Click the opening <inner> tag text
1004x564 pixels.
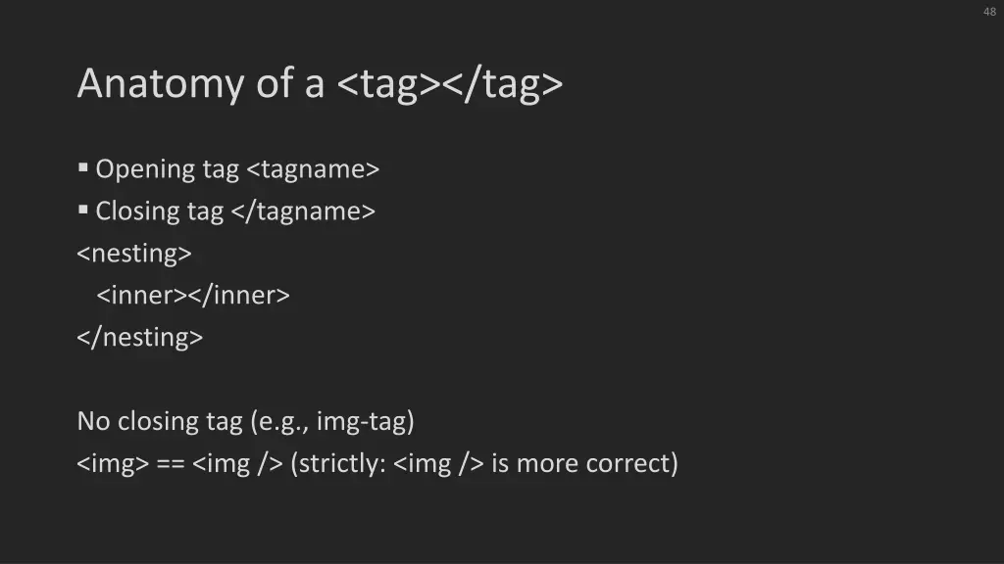tap(141, 296)
